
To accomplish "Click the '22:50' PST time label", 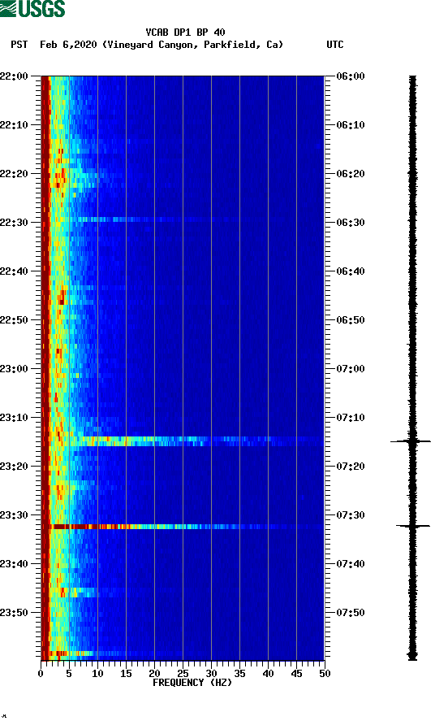I will point(14,320).
